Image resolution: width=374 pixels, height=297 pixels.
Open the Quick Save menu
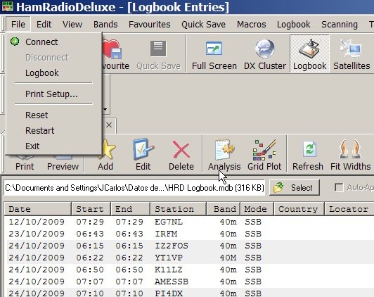coord(203,24)
